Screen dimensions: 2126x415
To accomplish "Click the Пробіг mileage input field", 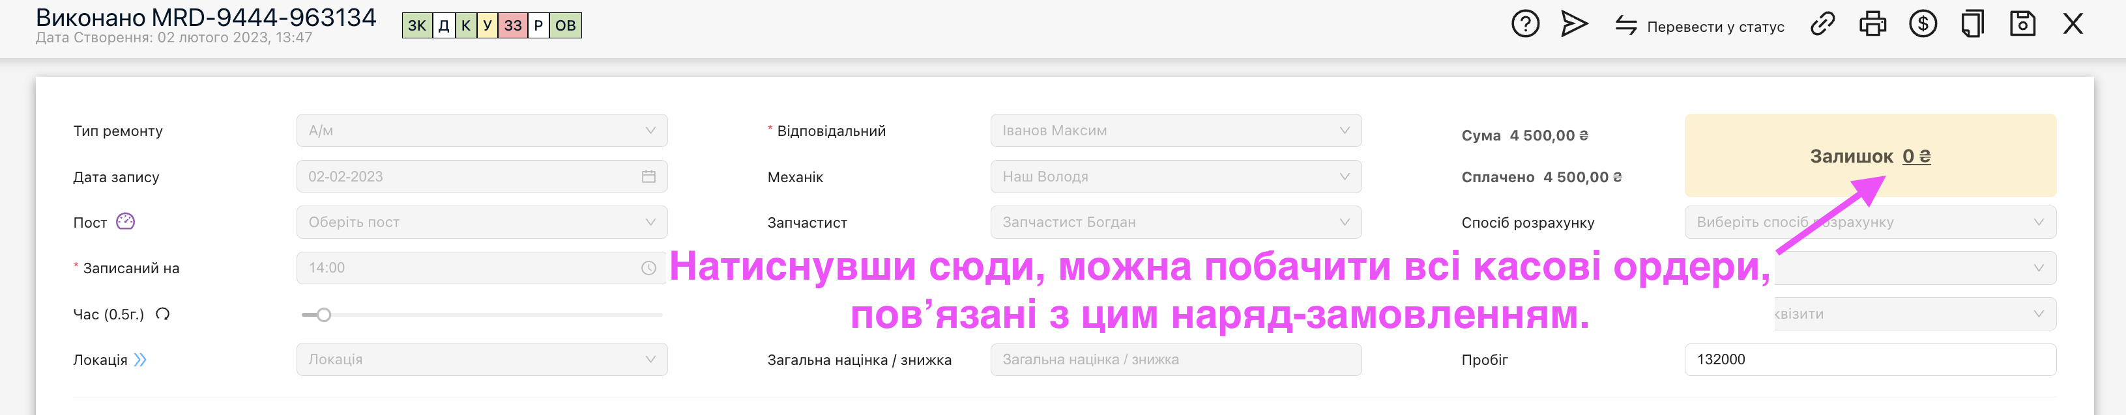I will 1869,360.
